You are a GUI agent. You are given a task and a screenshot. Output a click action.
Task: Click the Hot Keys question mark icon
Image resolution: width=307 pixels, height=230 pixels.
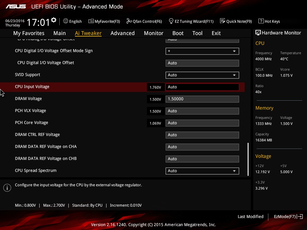tap(261, 21)
